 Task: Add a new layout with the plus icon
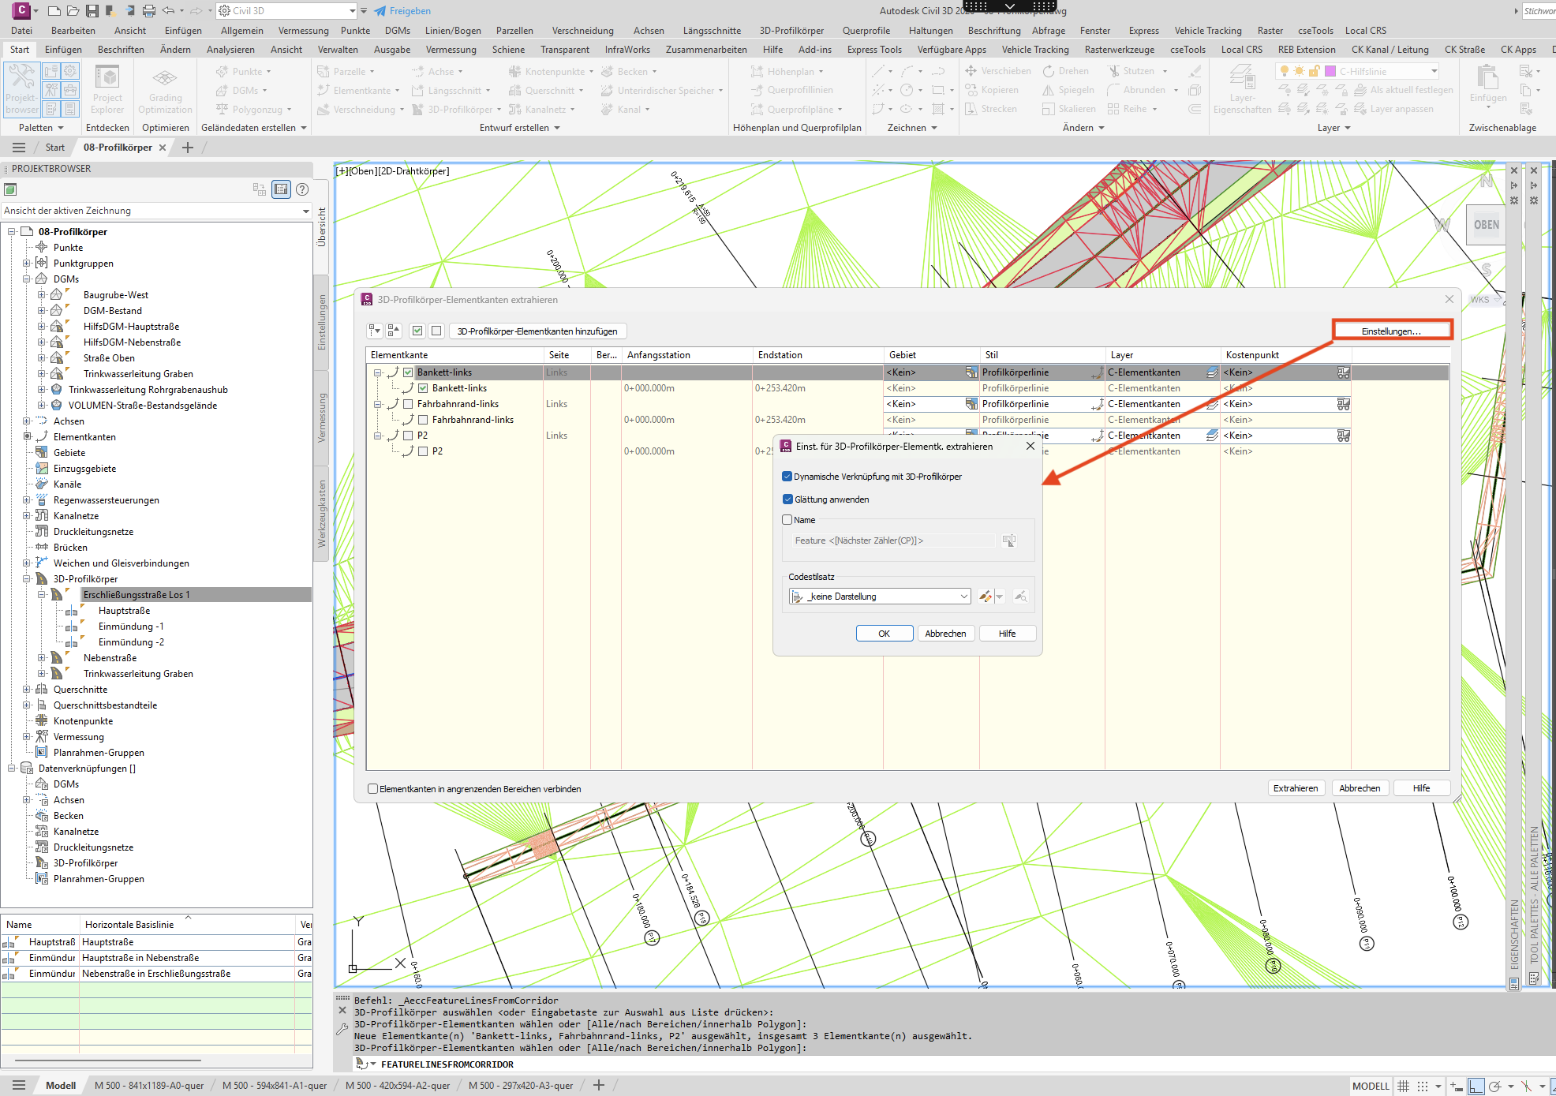point(599,1085)
